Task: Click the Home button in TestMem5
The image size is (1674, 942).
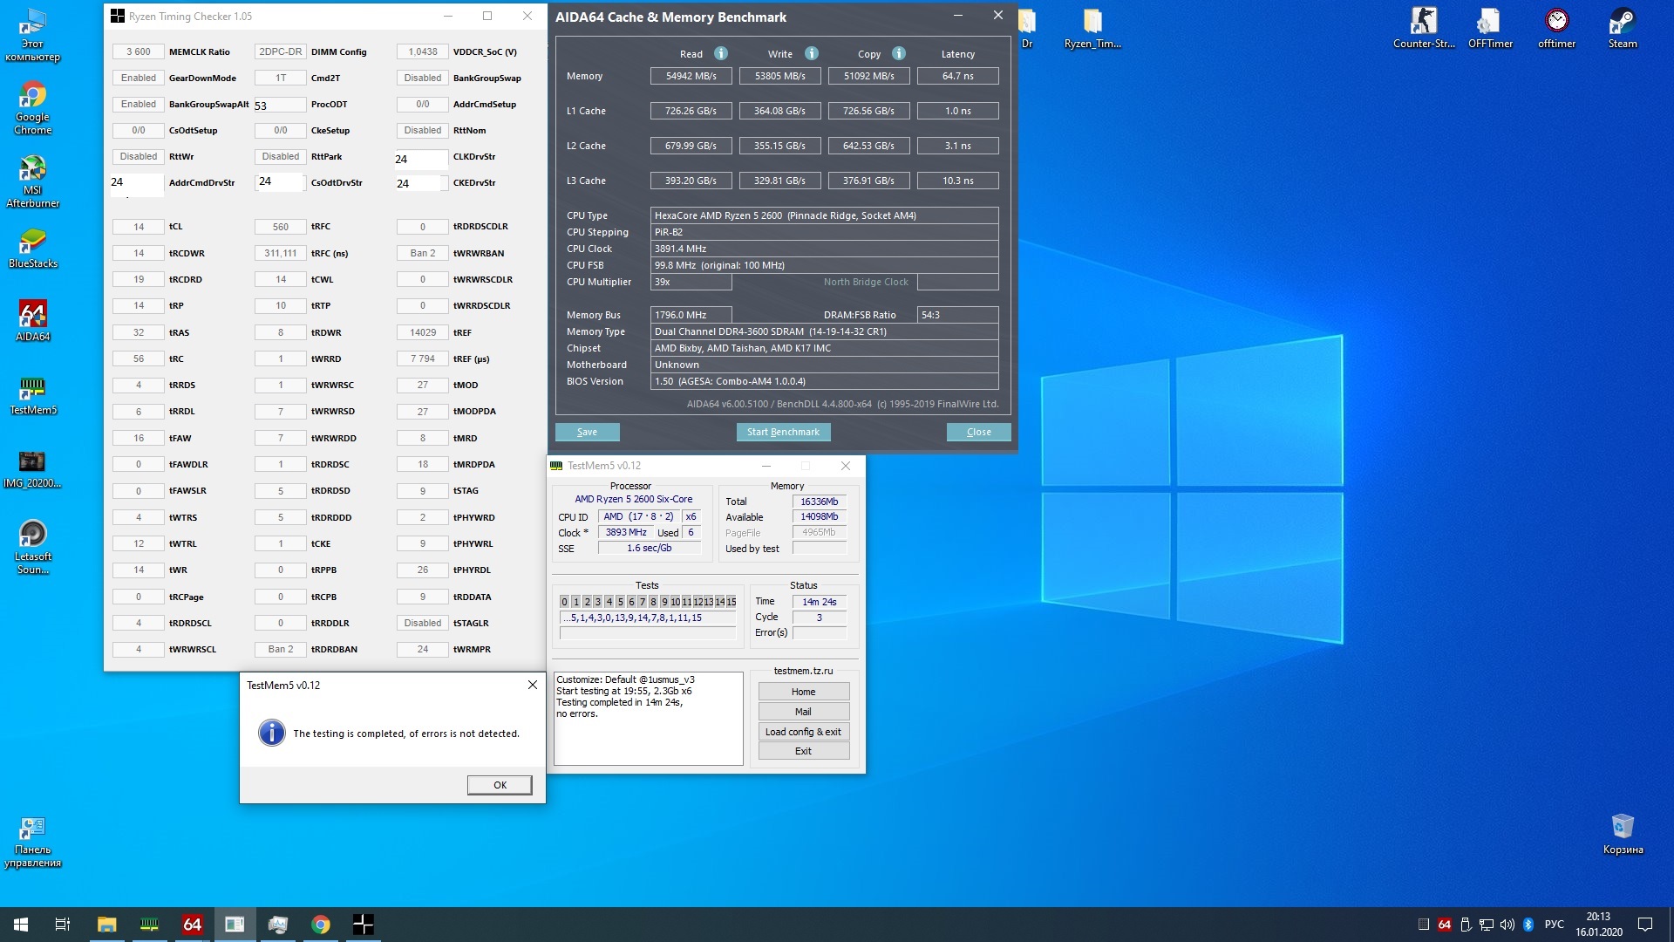Action: pos(803,692)
